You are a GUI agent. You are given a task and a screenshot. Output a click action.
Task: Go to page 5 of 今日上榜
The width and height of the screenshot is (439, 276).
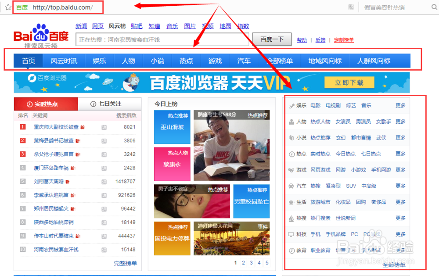(267, 263)
